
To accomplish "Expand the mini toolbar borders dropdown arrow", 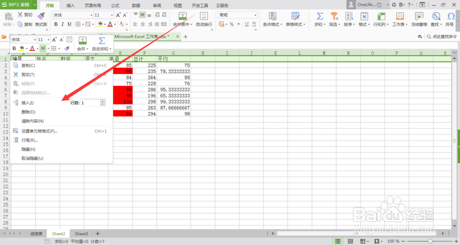I will click(x=59, y=48).
